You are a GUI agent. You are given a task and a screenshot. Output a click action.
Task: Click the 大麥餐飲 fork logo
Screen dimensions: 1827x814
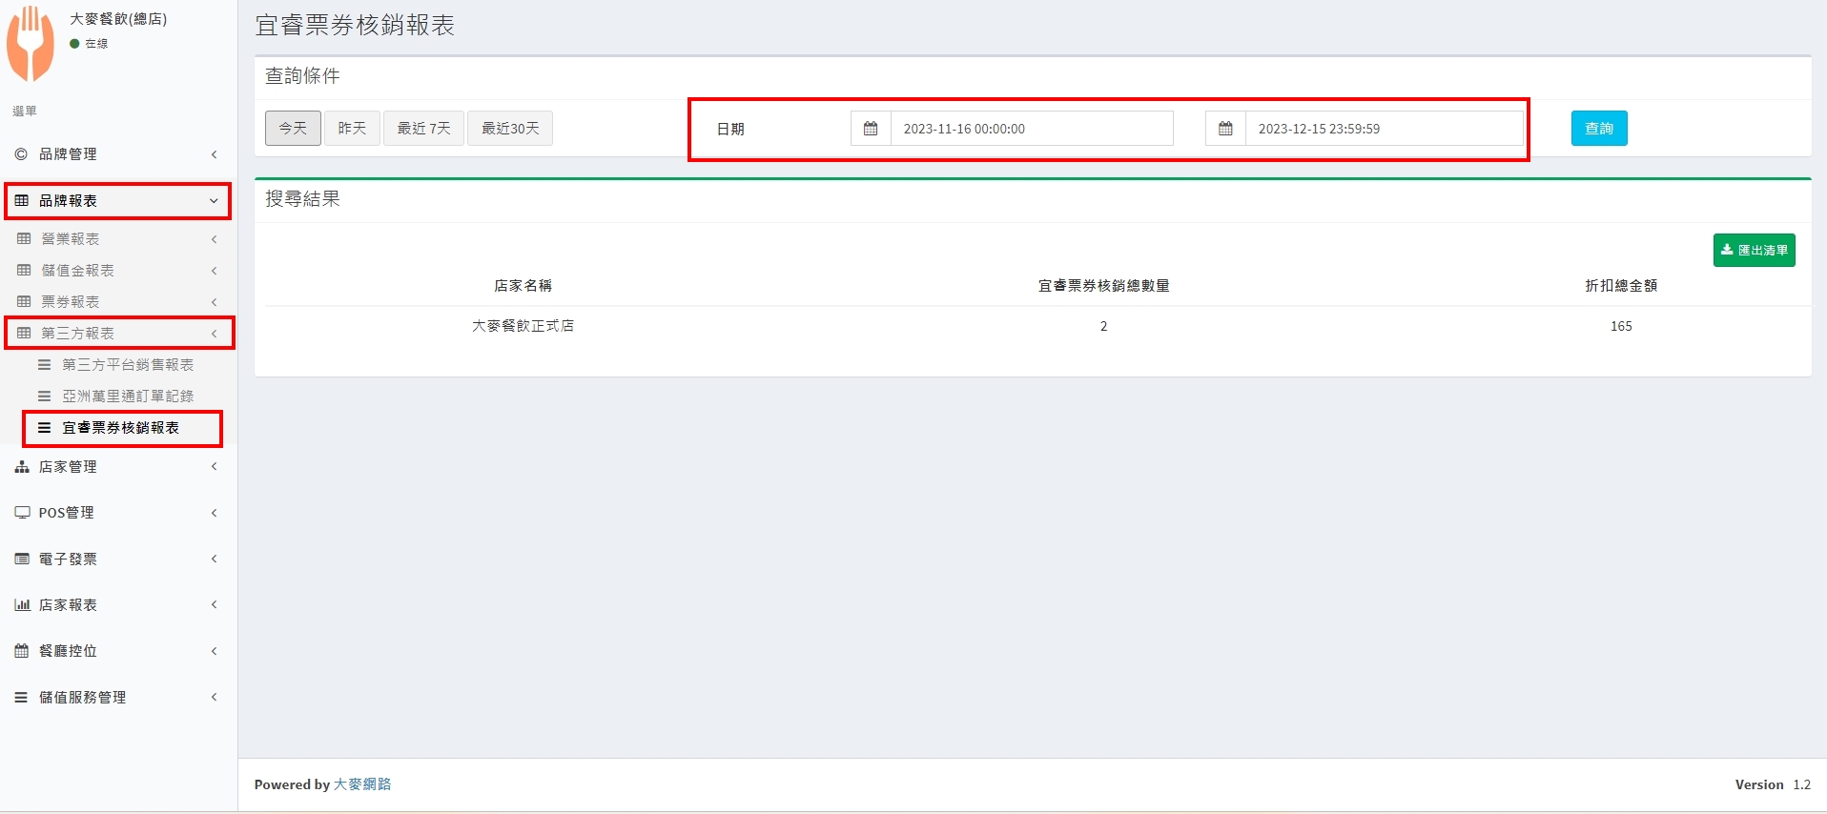[31, 43]
